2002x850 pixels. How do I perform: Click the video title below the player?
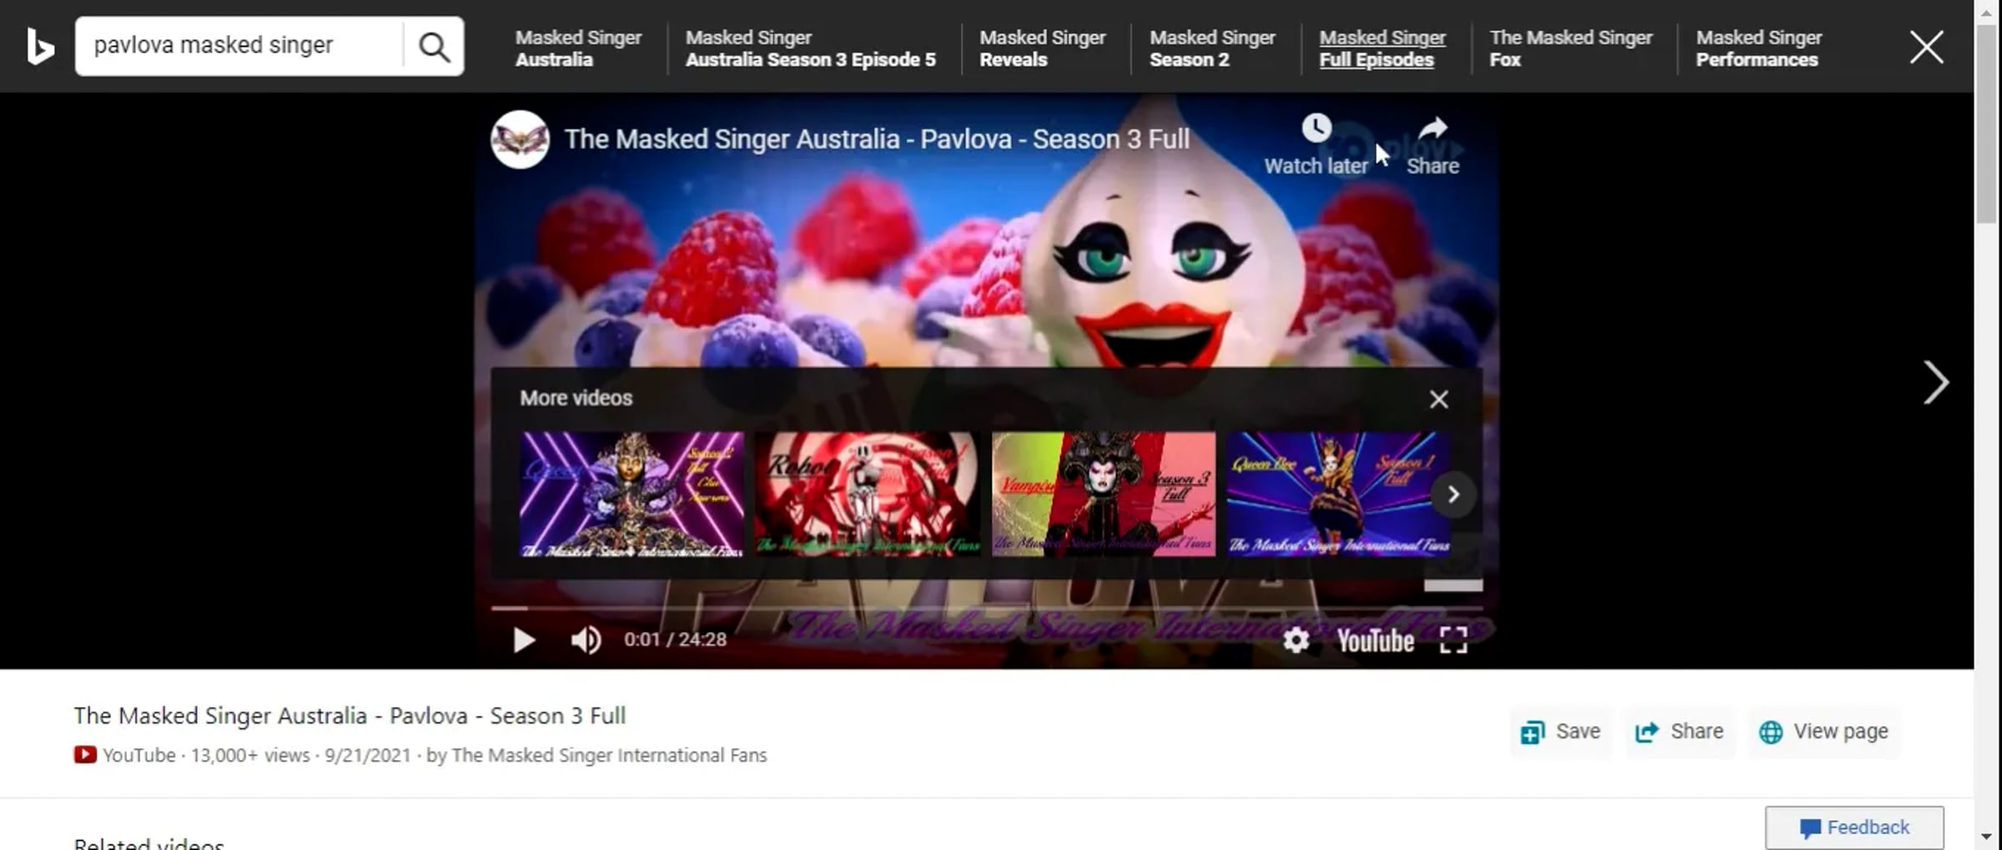350,716
